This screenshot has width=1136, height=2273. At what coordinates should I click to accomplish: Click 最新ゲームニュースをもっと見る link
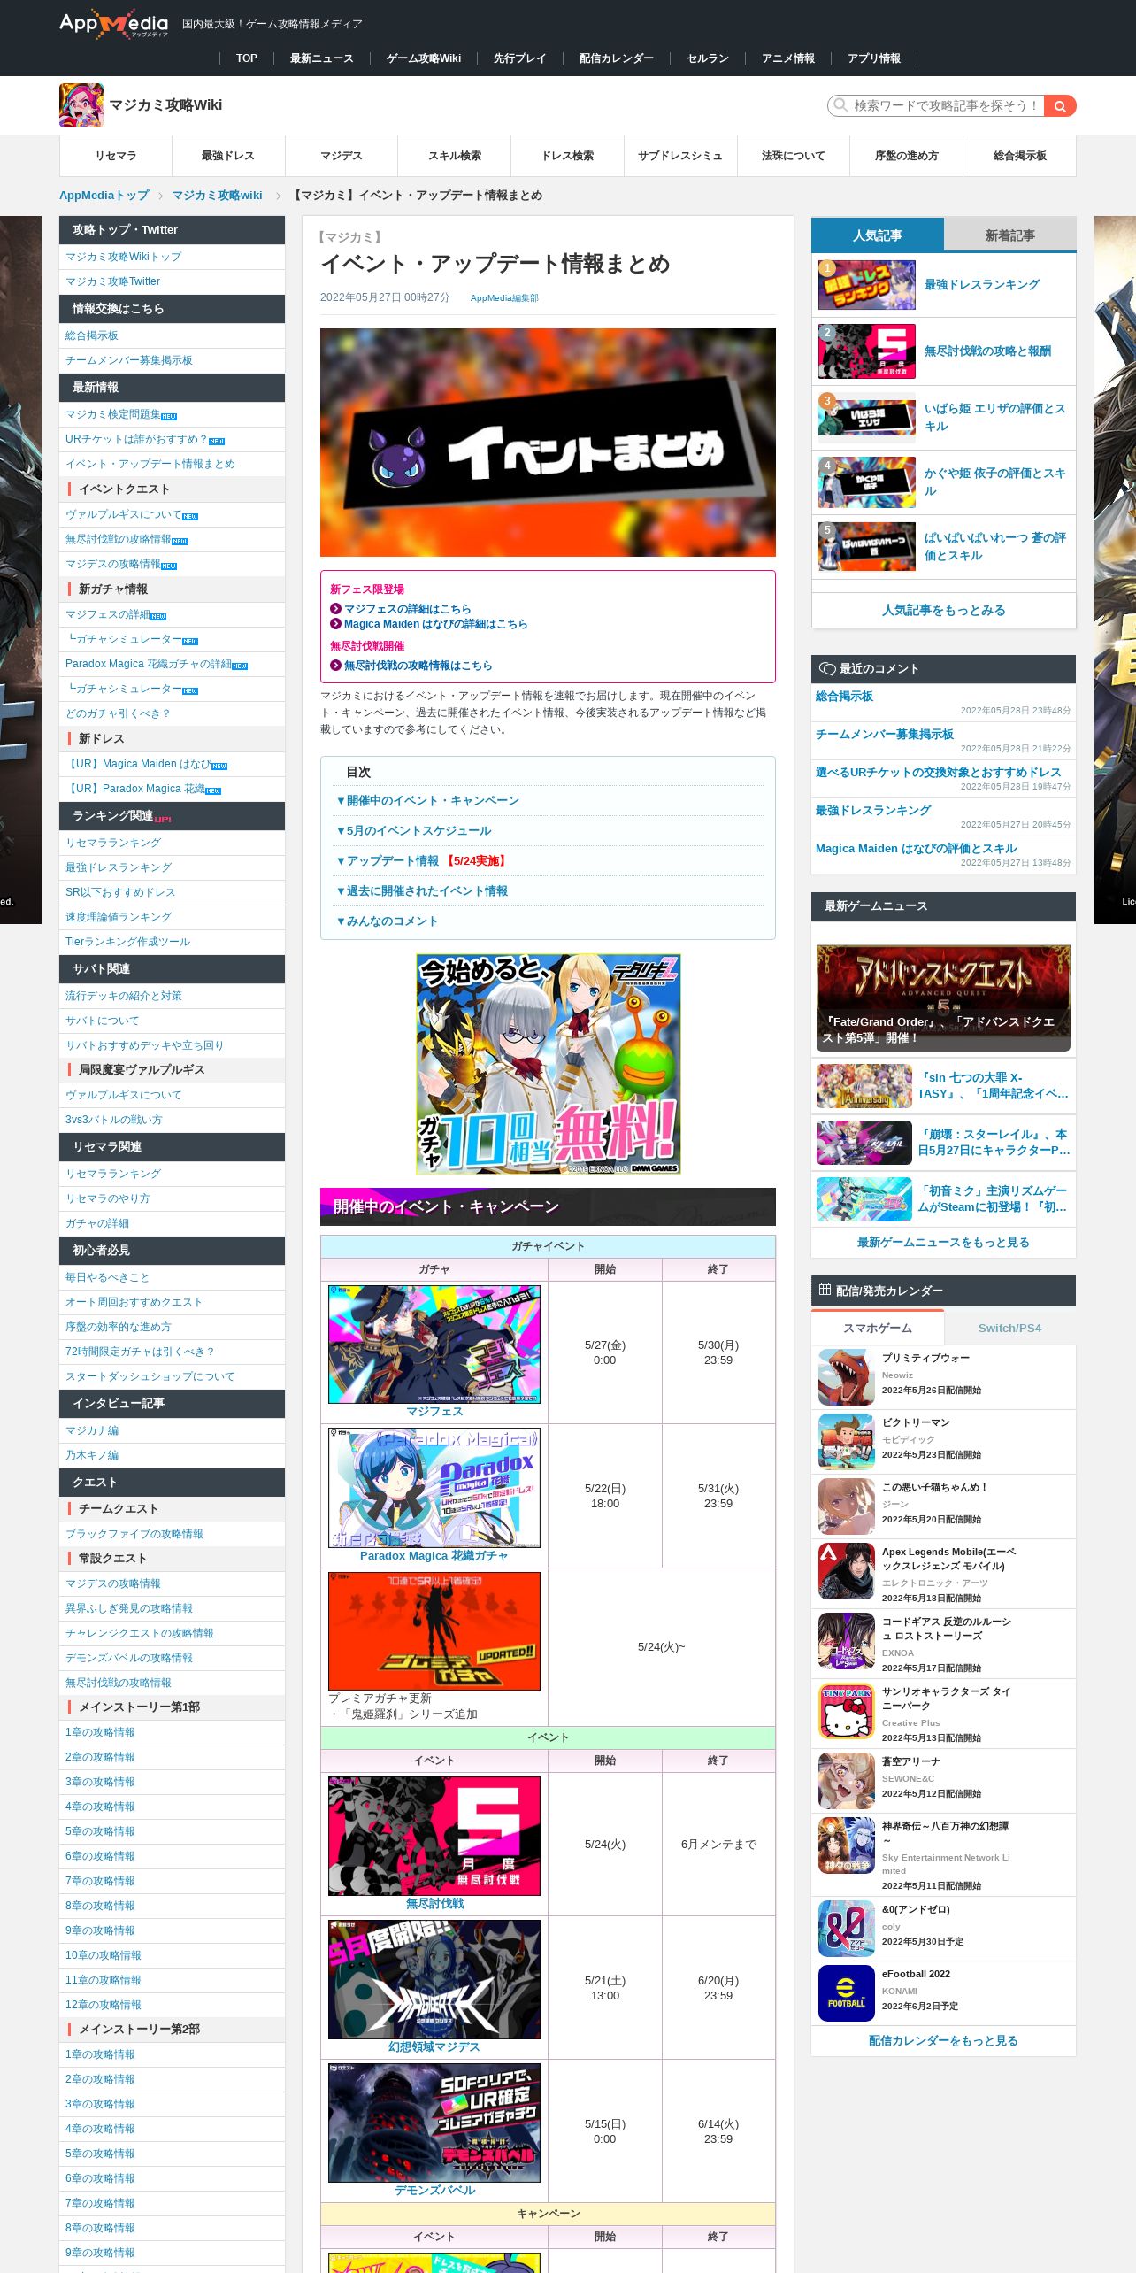point(943,1243)
